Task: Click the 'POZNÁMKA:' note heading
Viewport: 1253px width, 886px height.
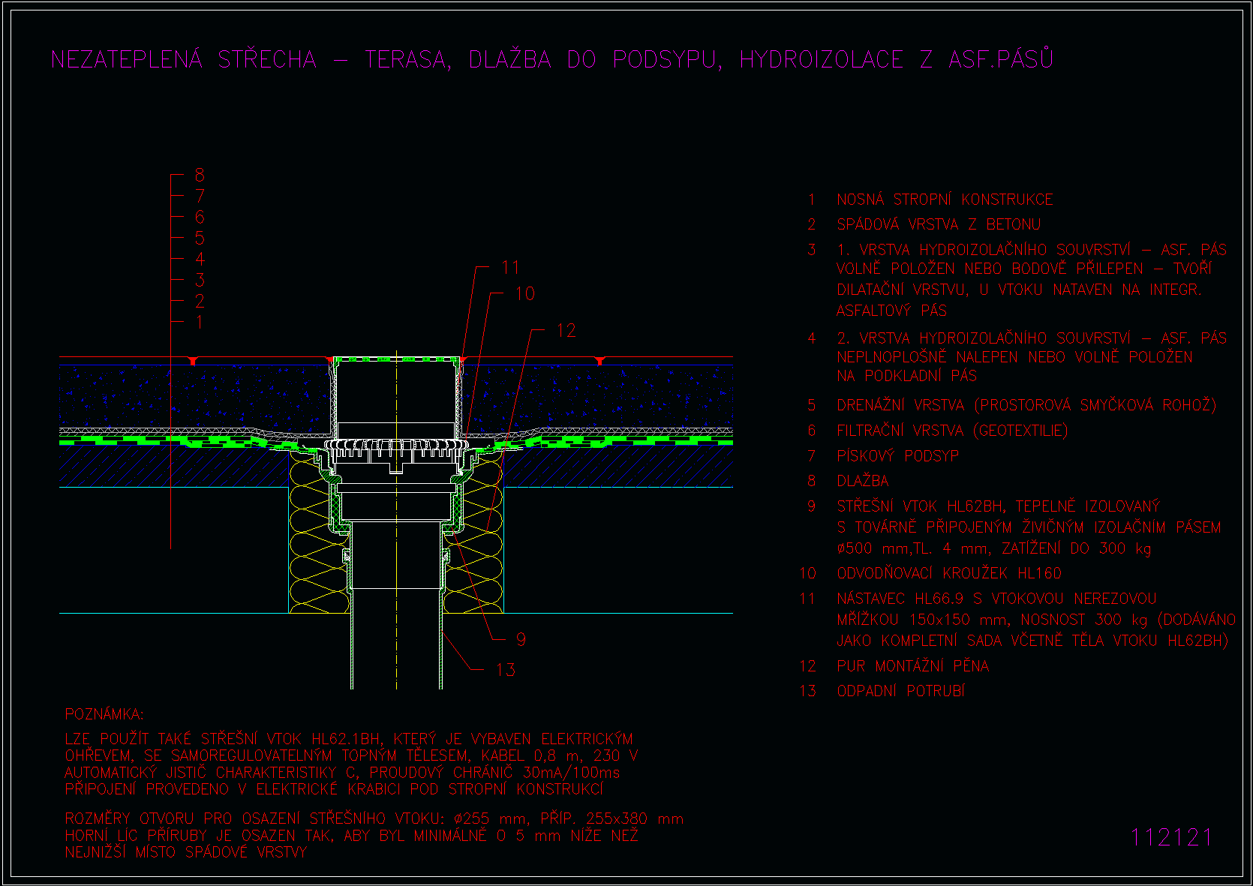Action: pyautogui.click(x=104, y=714)
